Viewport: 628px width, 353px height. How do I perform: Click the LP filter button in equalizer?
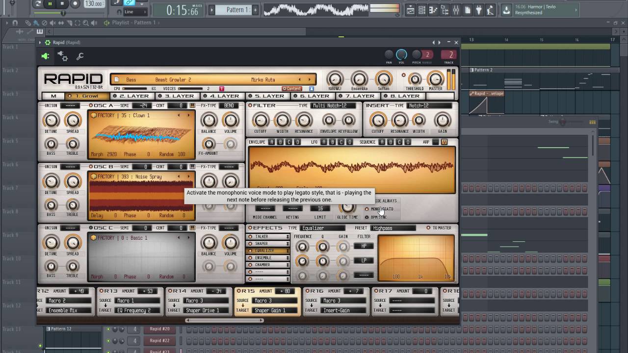coord(364,260)
